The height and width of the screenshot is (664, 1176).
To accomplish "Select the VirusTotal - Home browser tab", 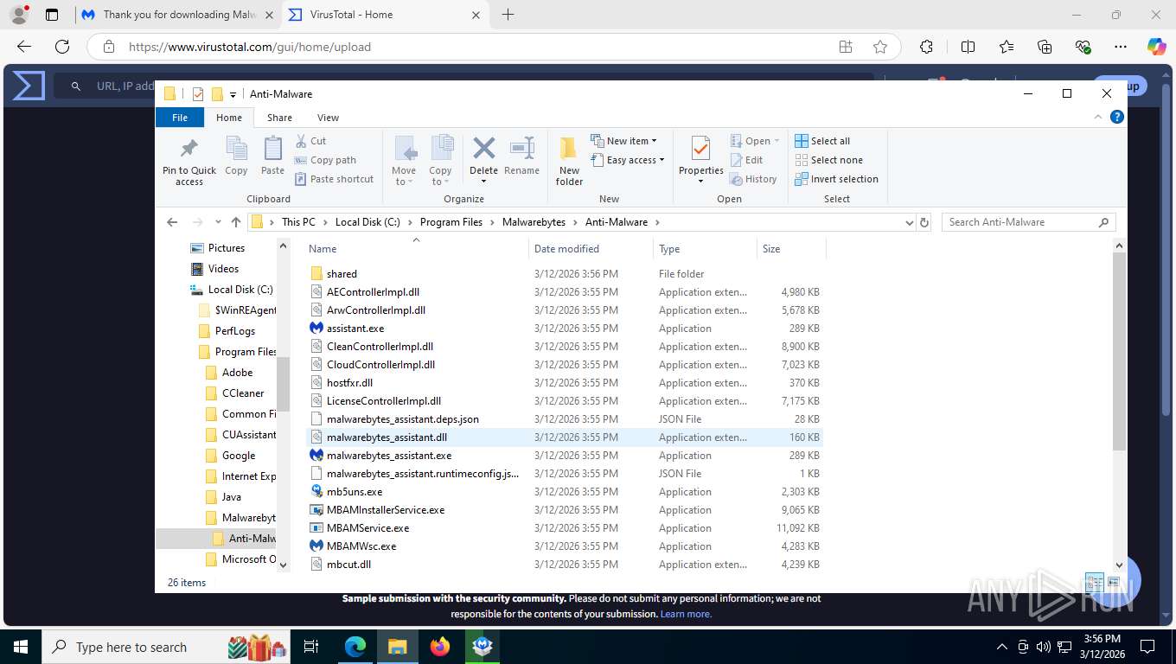I will (x=385, y=15).
